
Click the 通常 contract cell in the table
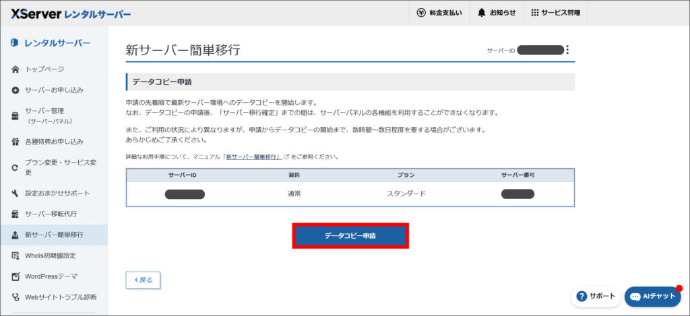point(294,194)
